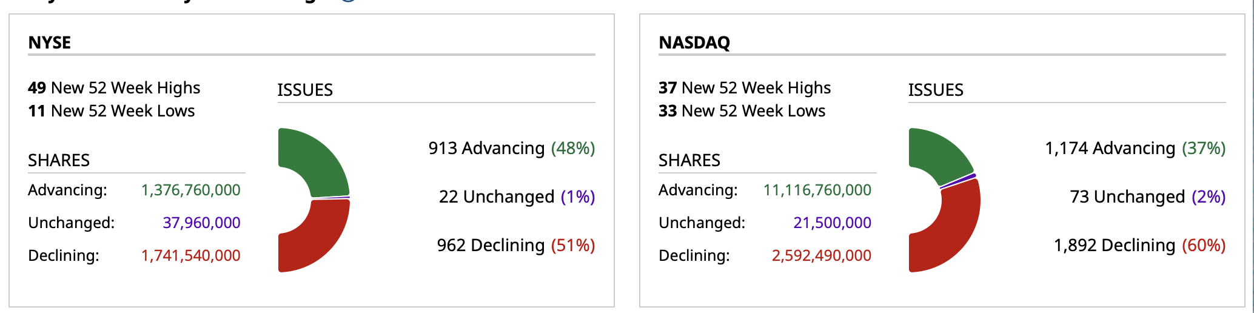Screen dimensions: 1254x313
Task: Select the NASDAQ panel heading
Action: pos(694,42)
